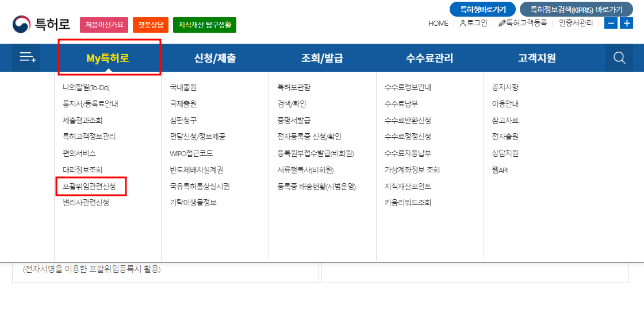Open 고객지원 menu tab
The image size is (644, 321).
tap(537, 58)
